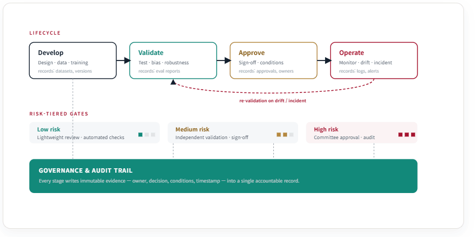Click 'records: logs, alerts' text
This screenshot has height=237, width=475.
point(359,71)
